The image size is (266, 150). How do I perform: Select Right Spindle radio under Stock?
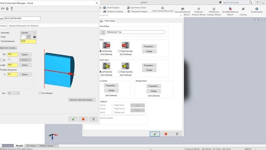pyautogui.click(x=119, y=51)
